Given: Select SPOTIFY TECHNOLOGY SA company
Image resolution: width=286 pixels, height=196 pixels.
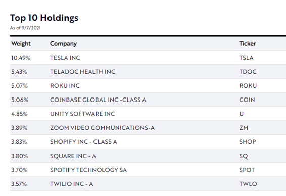Looking at the screenshot, I should (88, 170).
